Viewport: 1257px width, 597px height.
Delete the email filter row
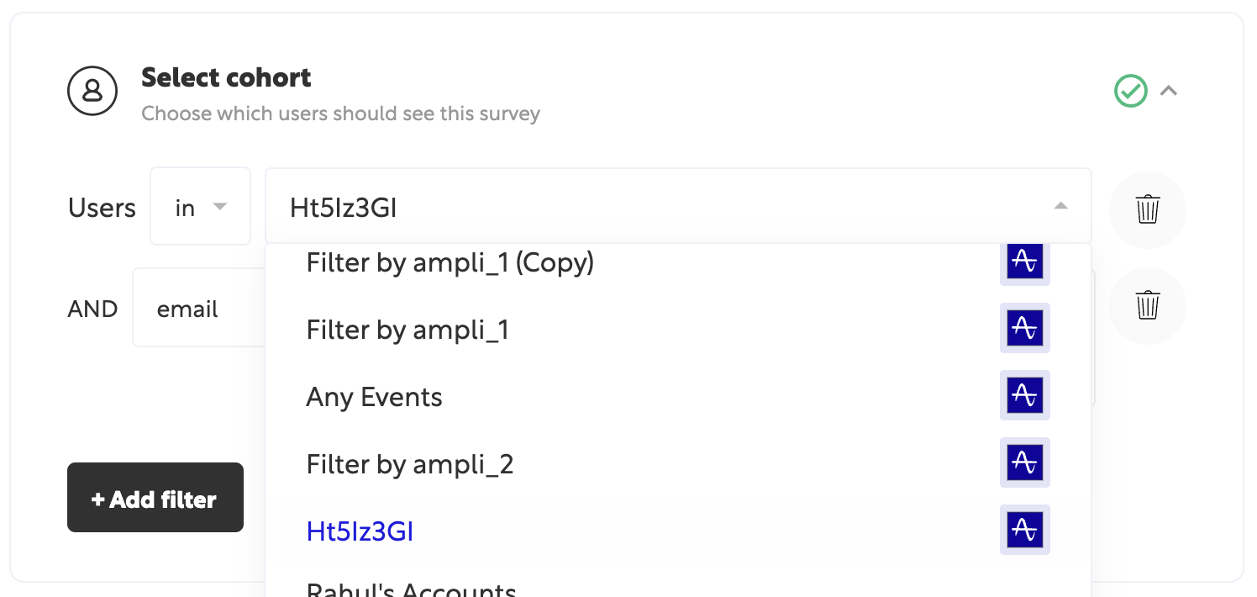click(1147, 304)
